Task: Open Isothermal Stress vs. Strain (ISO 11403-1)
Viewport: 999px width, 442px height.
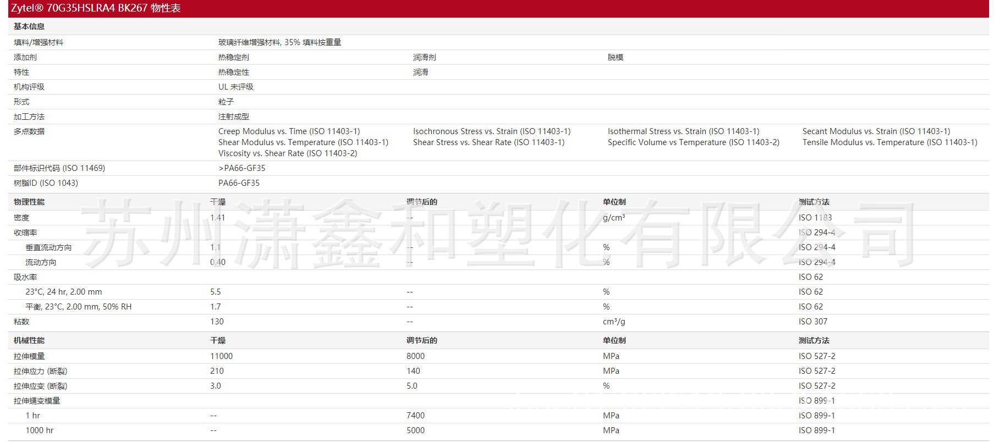Action: [x=684, y=131]
